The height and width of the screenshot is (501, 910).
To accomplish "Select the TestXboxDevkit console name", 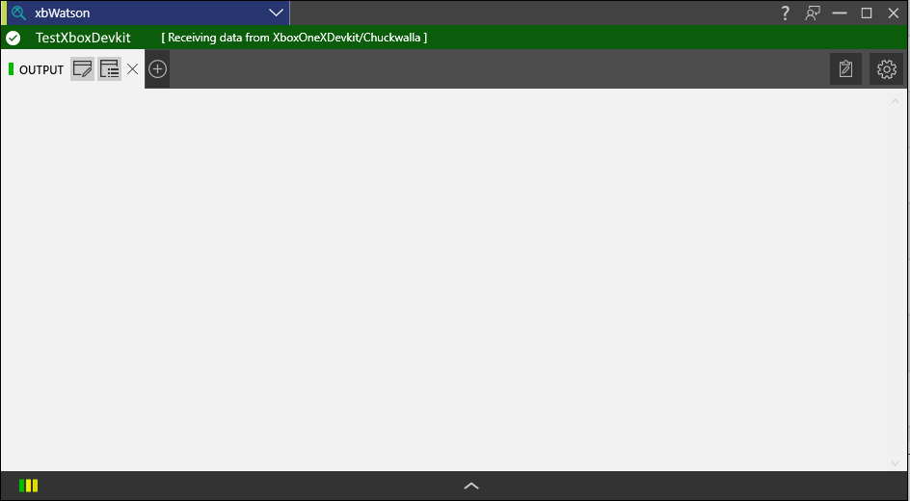I will pos(83,38).
